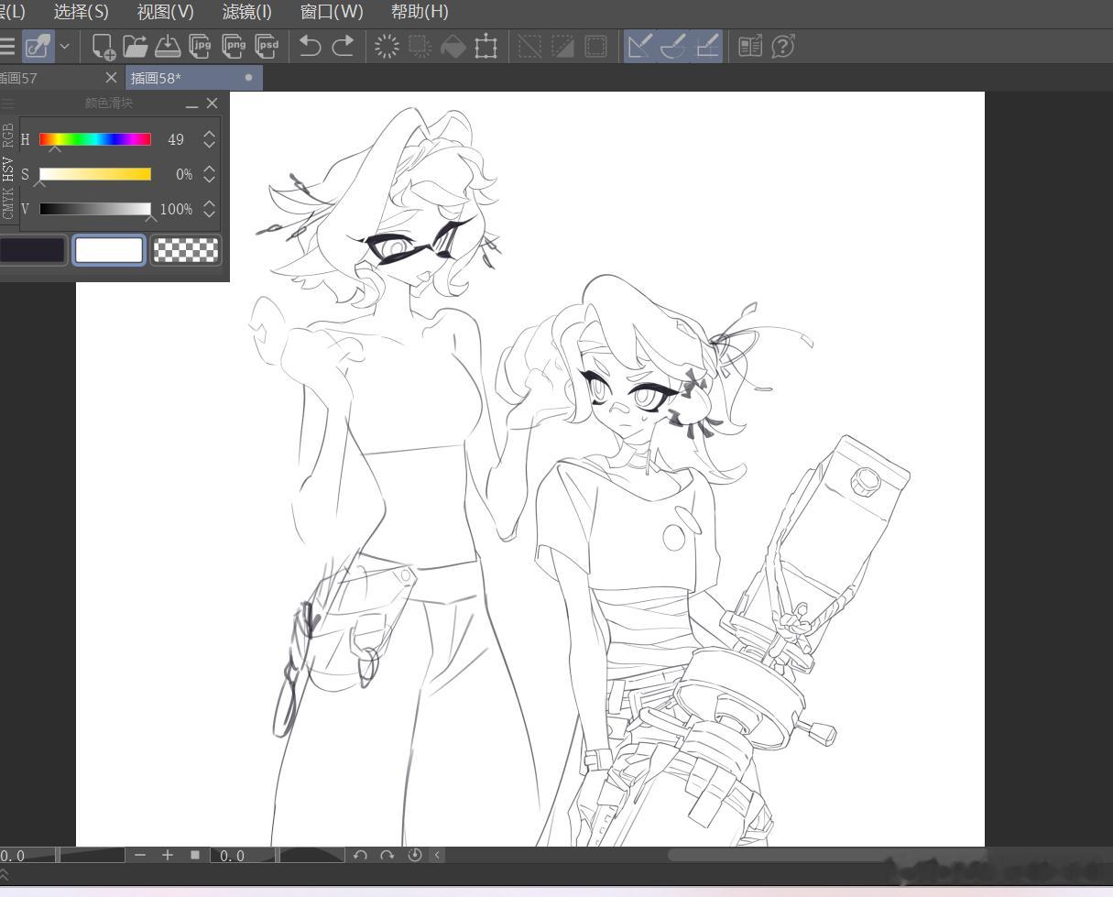Open the hamburger menu in the command bar
1113x897 pixels.
coord(7,46)
